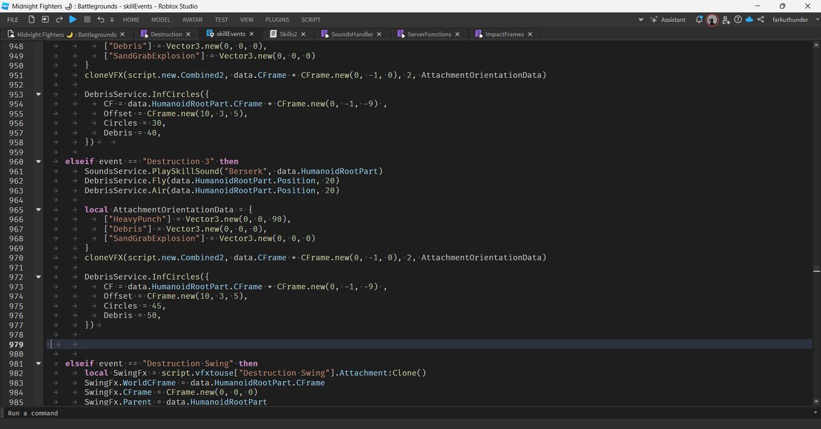Close the ImpactFrames tab
Image resolution: width=821 pixels, height=429 pixels.
coord(530,34)
